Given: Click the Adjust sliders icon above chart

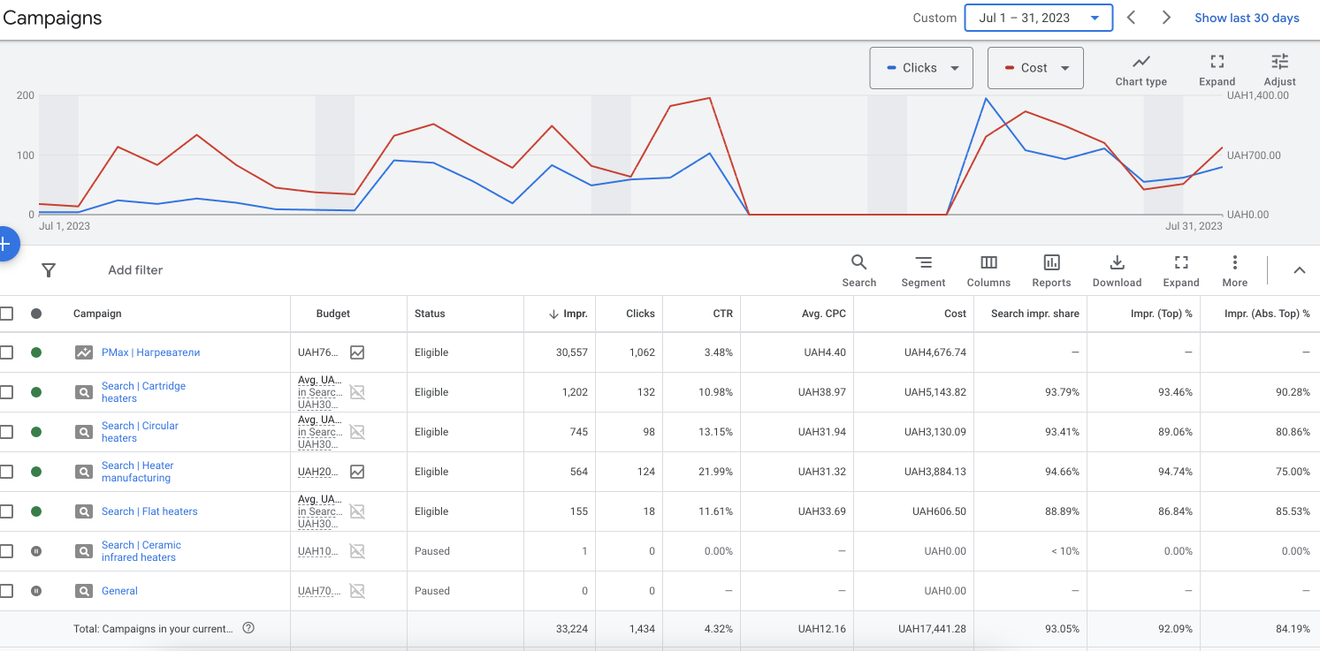Looking at the screenshot, I should (1279, 63).
